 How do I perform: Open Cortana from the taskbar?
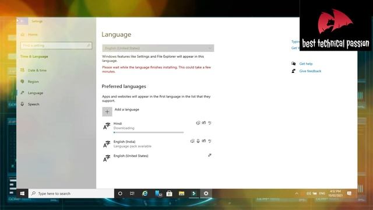click(120, 194)
